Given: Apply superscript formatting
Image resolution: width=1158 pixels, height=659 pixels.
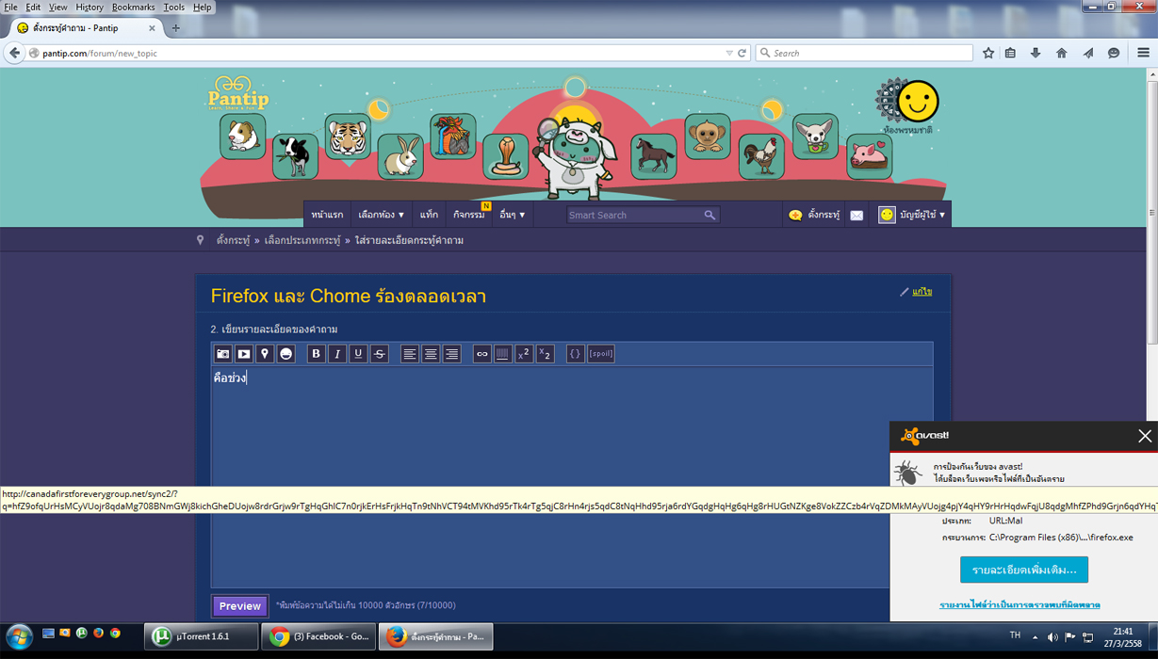Looking at the screenshot, I should point(524,354).
